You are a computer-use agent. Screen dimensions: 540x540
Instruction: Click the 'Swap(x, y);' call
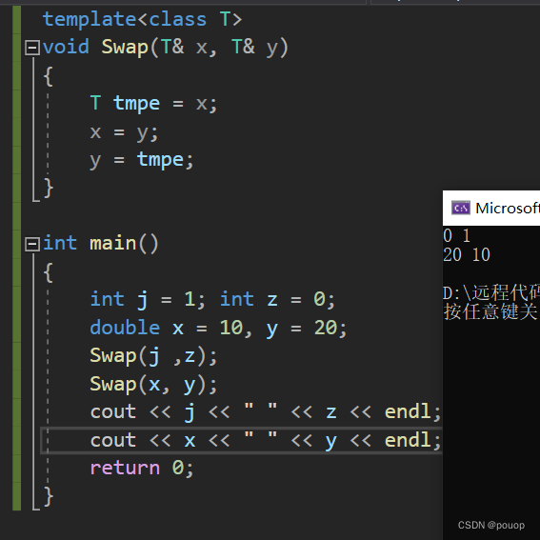(153, 385)
